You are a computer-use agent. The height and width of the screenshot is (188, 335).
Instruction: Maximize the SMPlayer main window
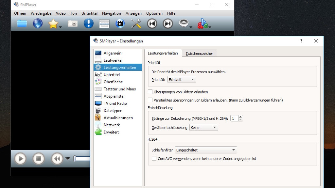(212, 5)
